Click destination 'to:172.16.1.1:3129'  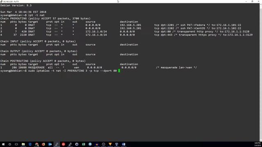coord(238,35)
